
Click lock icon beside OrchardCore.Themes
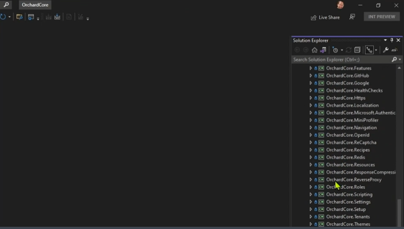316,224
